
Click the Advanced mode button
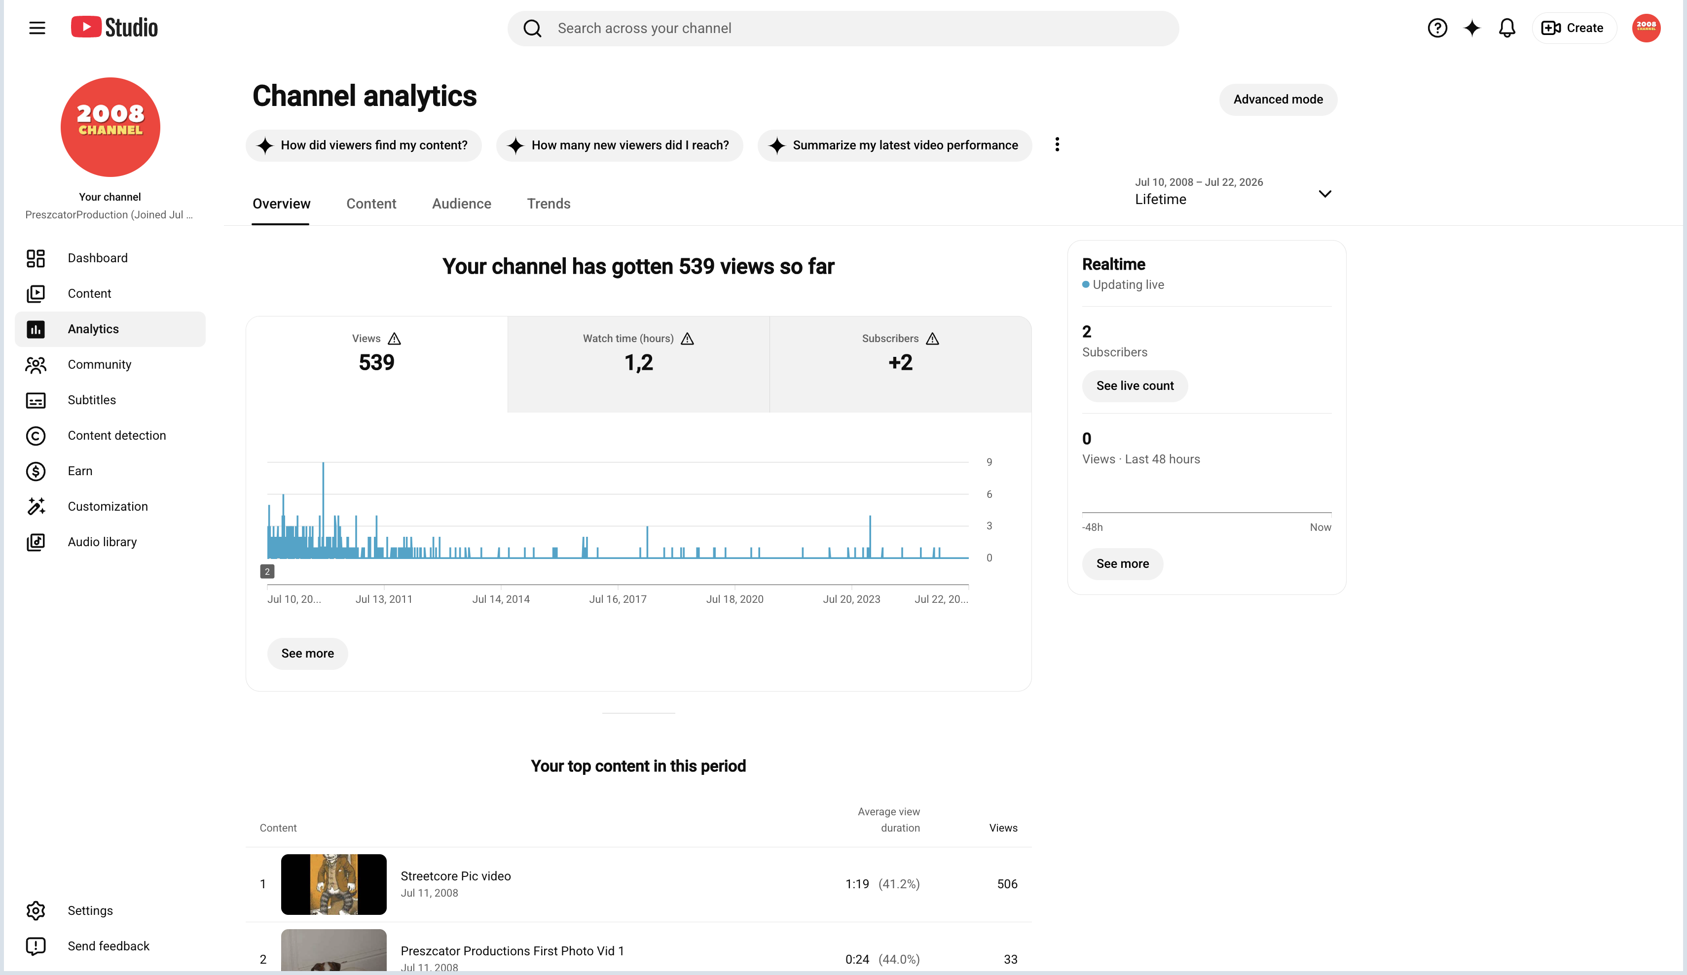1277,99
